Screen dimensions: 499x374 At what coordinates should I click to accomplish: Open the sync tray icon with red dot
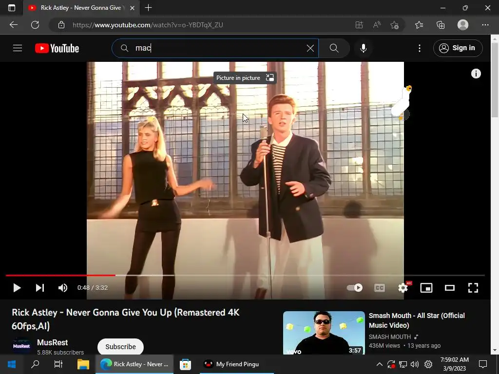click(391, 364)
